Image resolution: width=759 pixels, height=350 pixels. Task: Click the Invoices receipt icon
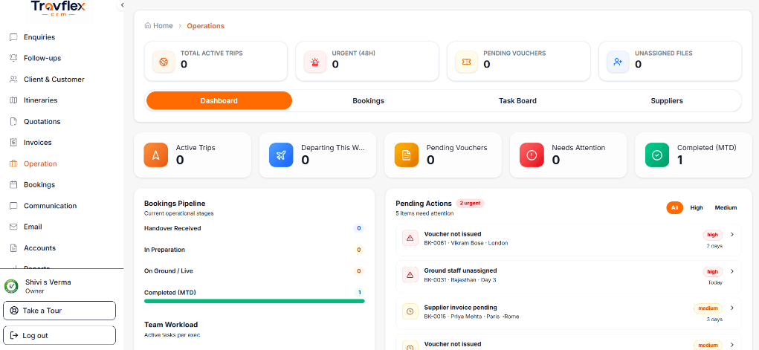(x=13, y=143)
